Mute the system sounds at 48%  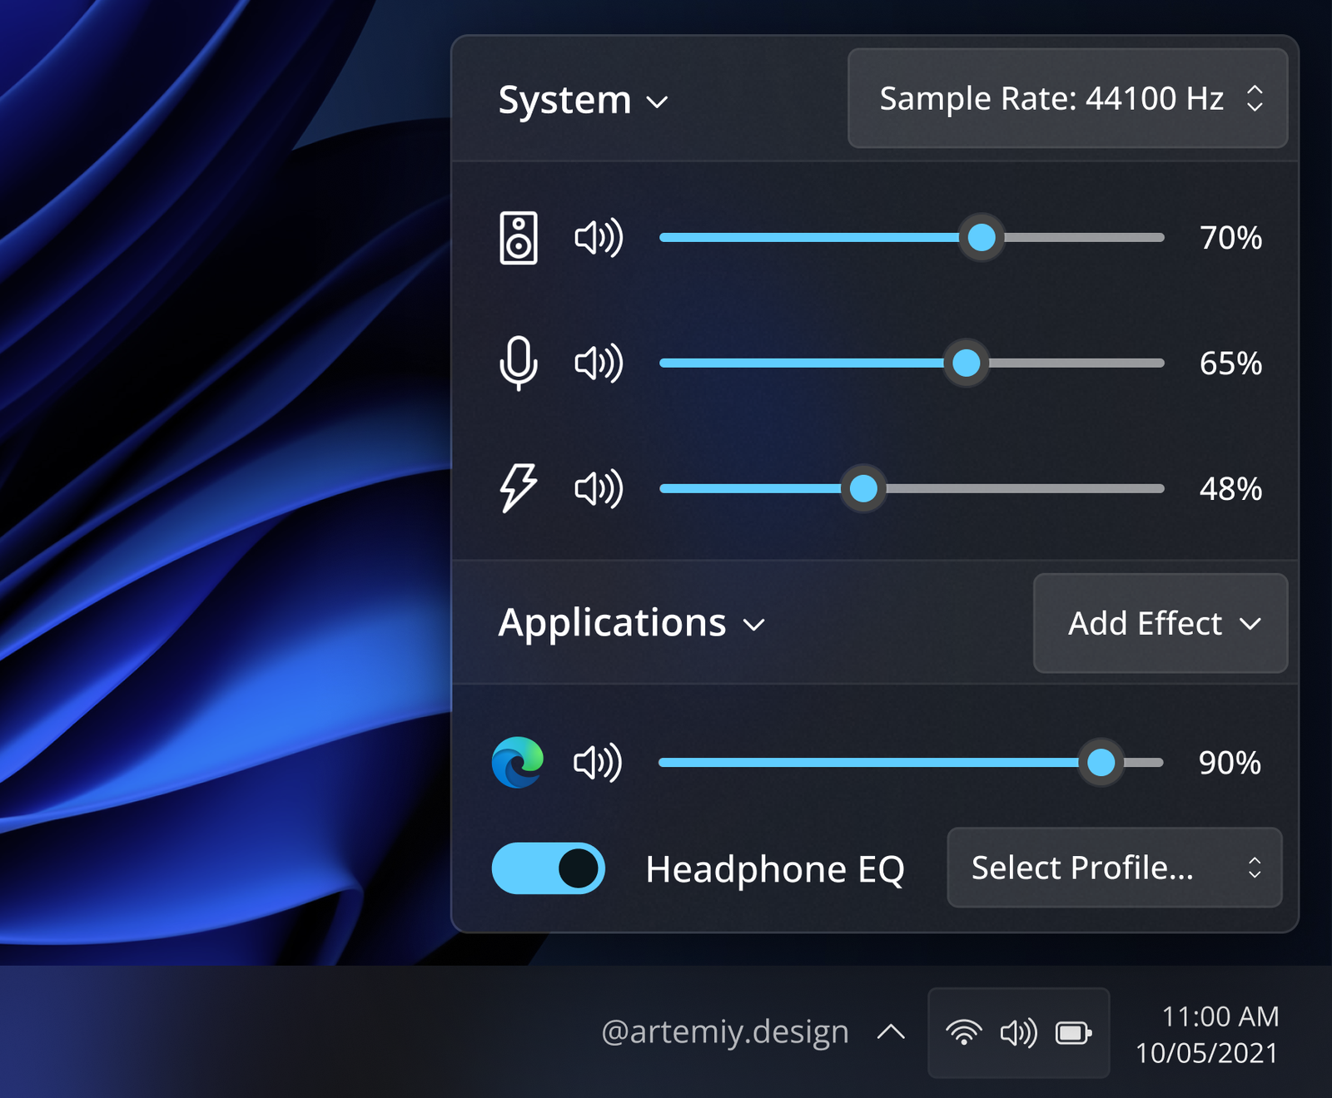click(599, 488)
